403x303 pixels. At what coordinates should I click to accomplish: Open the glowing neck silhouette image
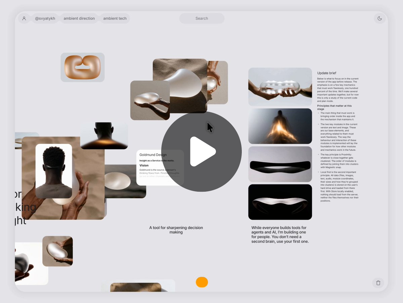(x=104, y=136)
